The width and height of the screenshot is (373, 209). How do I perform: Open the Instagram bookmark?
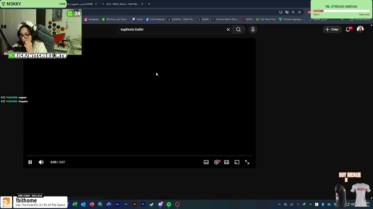[x=92, y=19]
